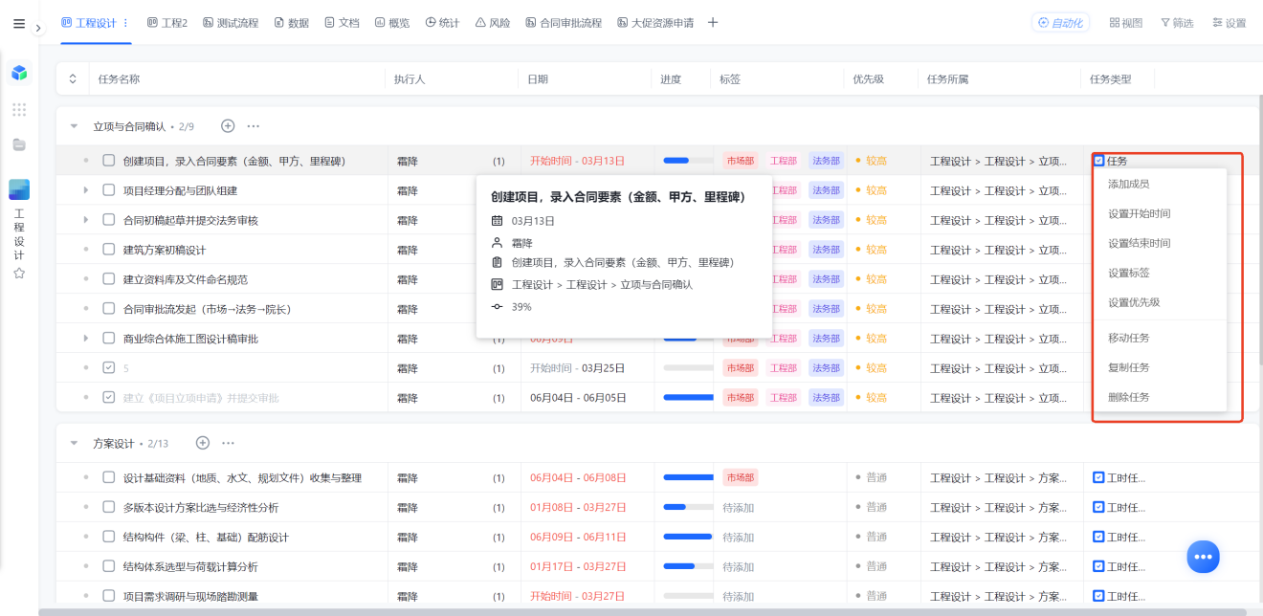
Task: Open the 工程设计 tab options menu
Action: 125,23
